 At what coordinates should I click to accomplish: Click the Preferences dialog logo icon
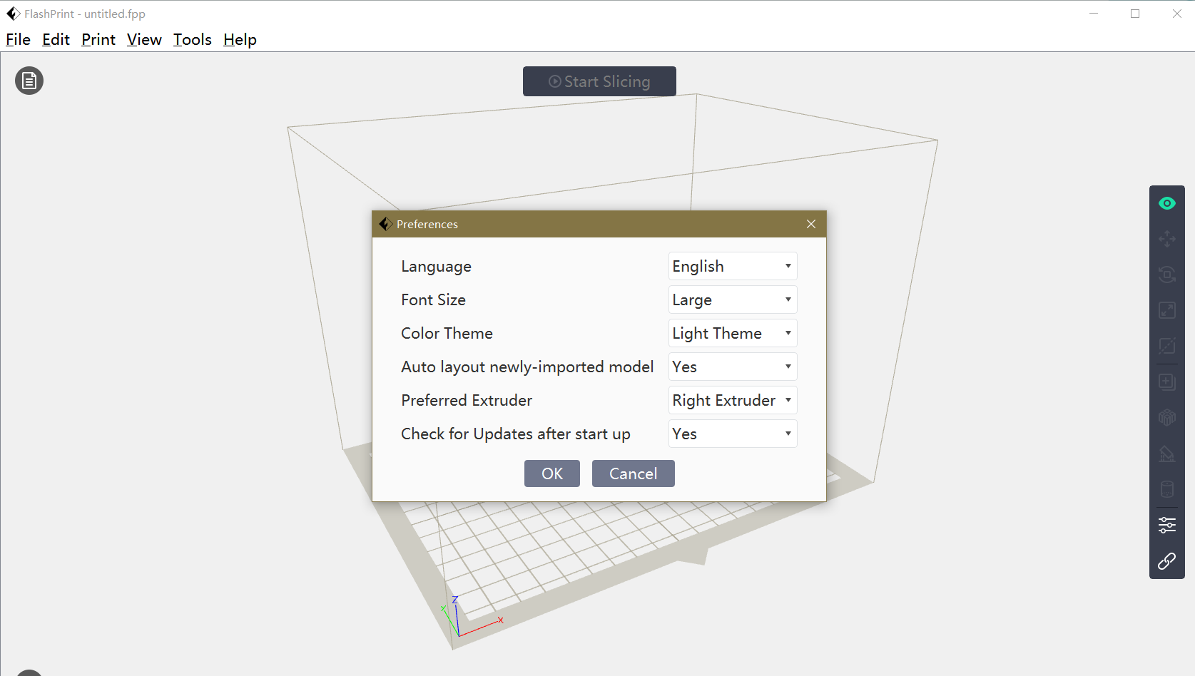pos(385,224)
